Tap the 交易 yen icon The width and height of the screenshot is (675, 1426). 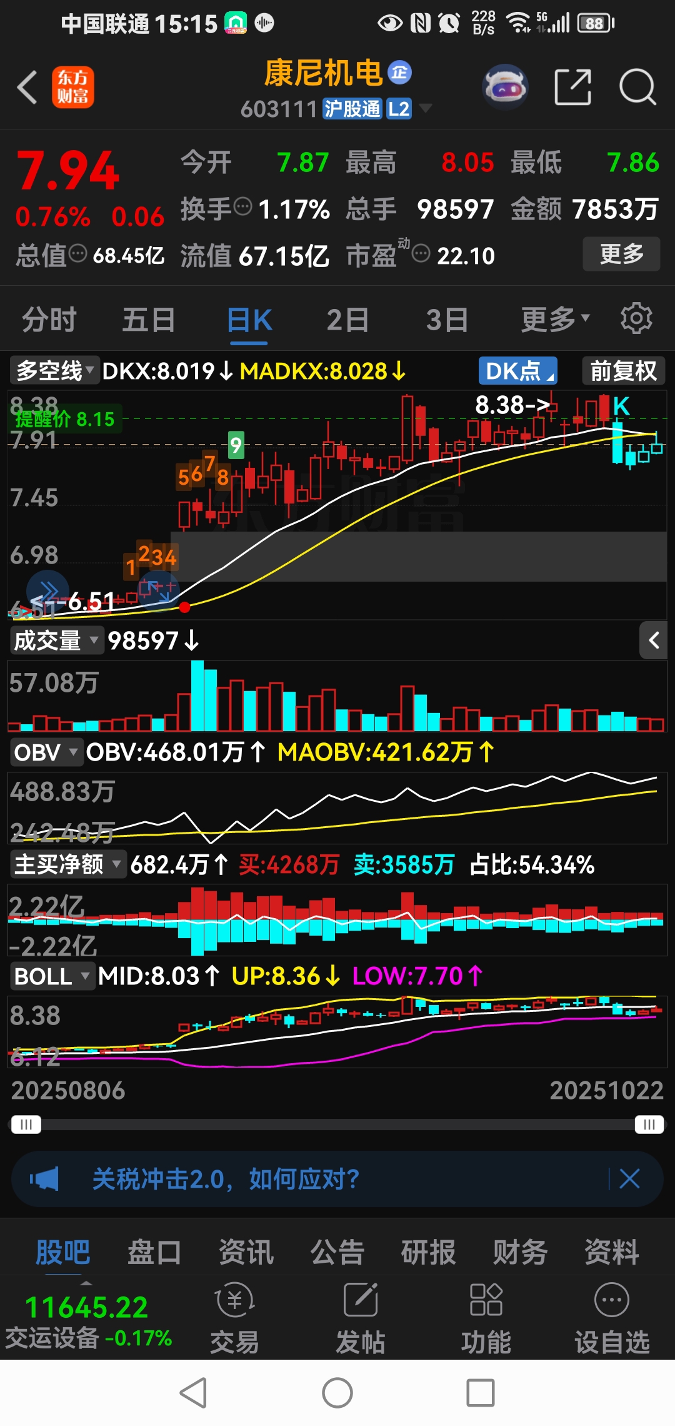(x=234, y=1301)
